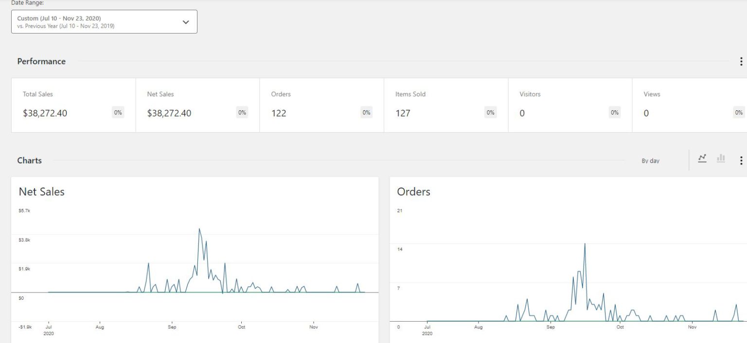Click the Date Range chevron arrow
Image resolution: width=747 pixels, height=343 pixels.
click(x=186, y=22)
